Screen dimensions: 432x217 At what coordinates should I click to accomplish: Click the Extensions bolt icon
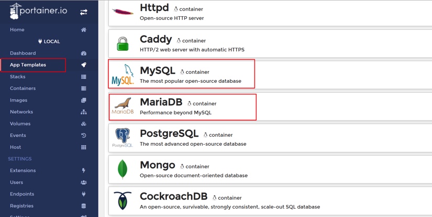84,171
